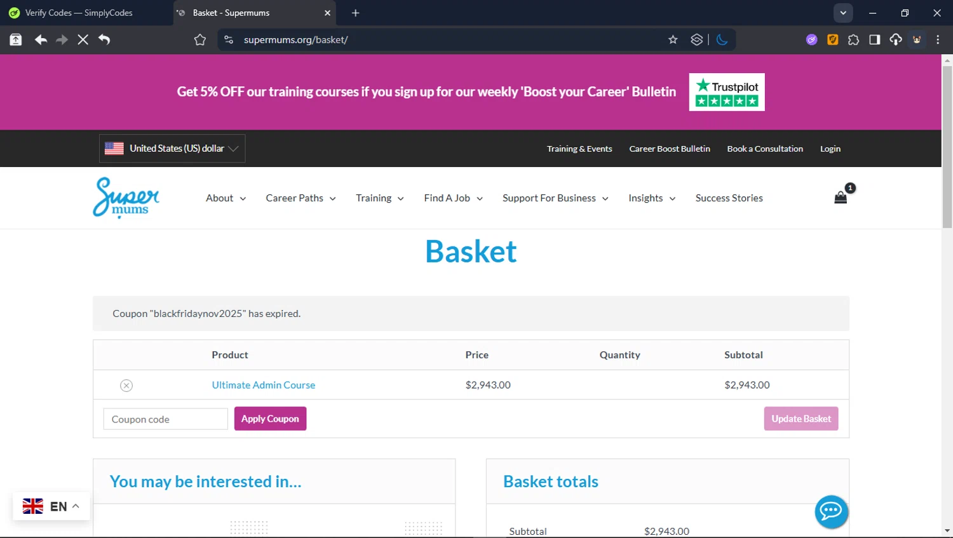
Task: Click the cloud upload icon
Action: 895,39
